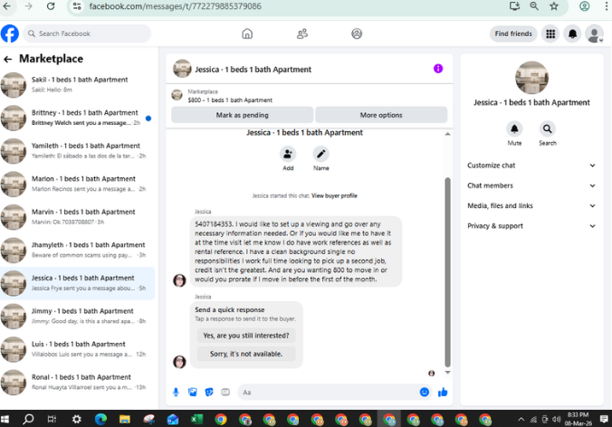This screenshot has height=427, width=612.
Task: Open the Chrome profile icon
Action: click(x=584, y=6)
